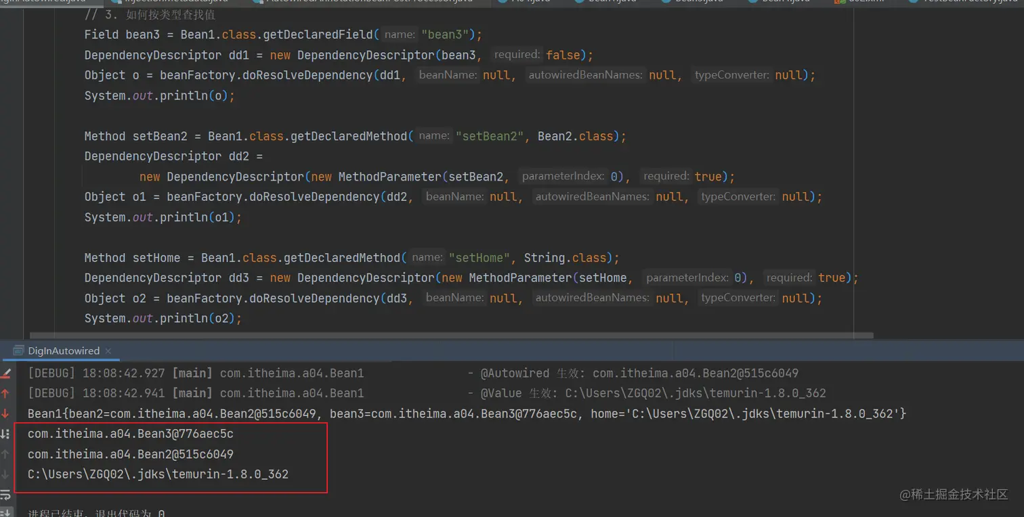
Task: Click the comment '// 3. 如何按类型查找值'
Action: coord(150,14)
